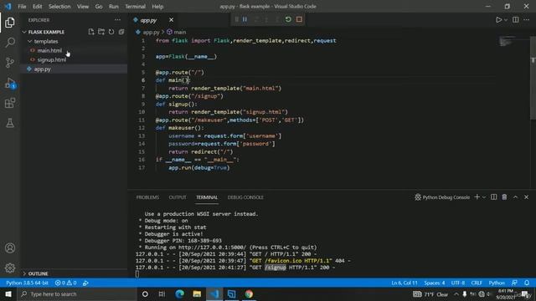The width and height of the screenshot is (536, 301).
Task: Open File Explorer from the taskbar
Action: 197,293
